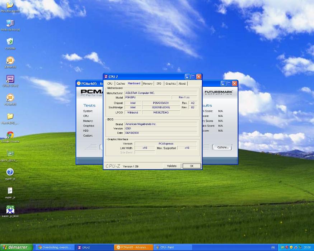Click Graphic Interface PCI-Express version field
314x251 pixels.
coord(166,143)
